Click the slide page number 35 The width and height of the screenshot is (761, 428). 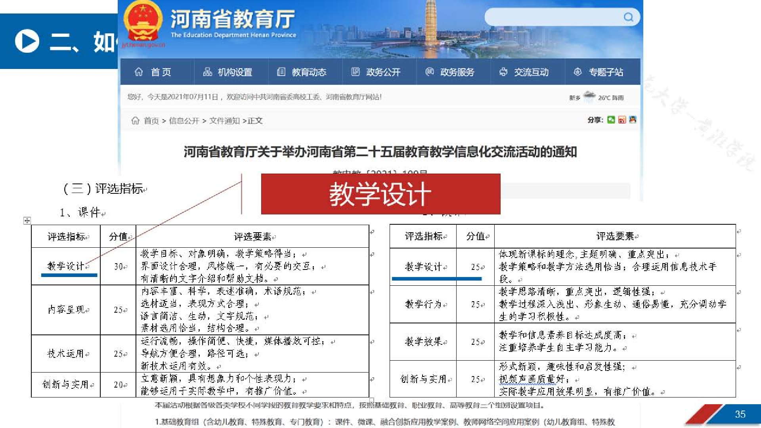pos(740,414)
